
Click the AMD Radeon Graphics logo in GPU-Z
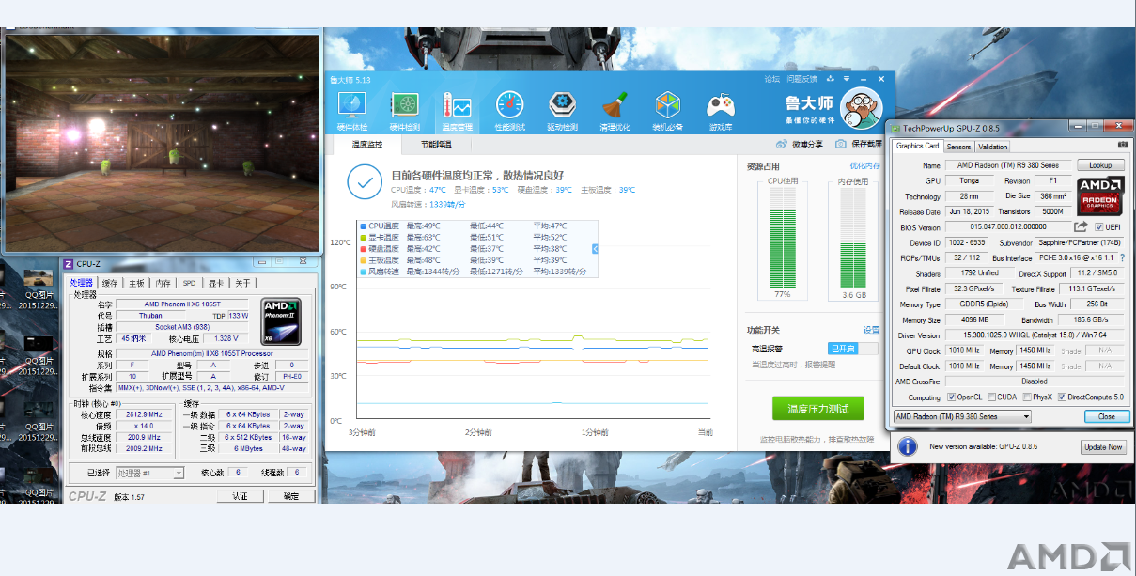point(1099,196)
